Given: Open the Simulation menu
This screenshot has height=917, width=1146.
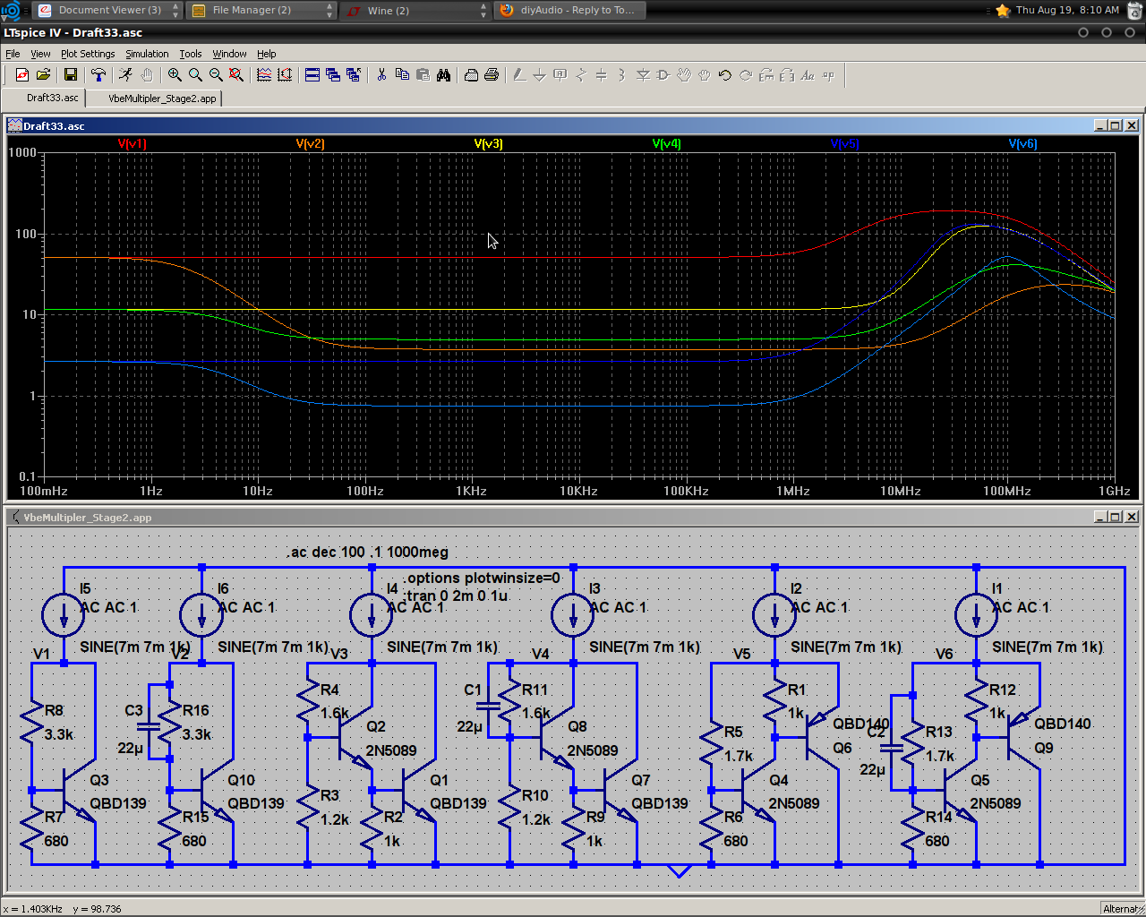Looking at the screenshot, I should [x=147, y=54].
